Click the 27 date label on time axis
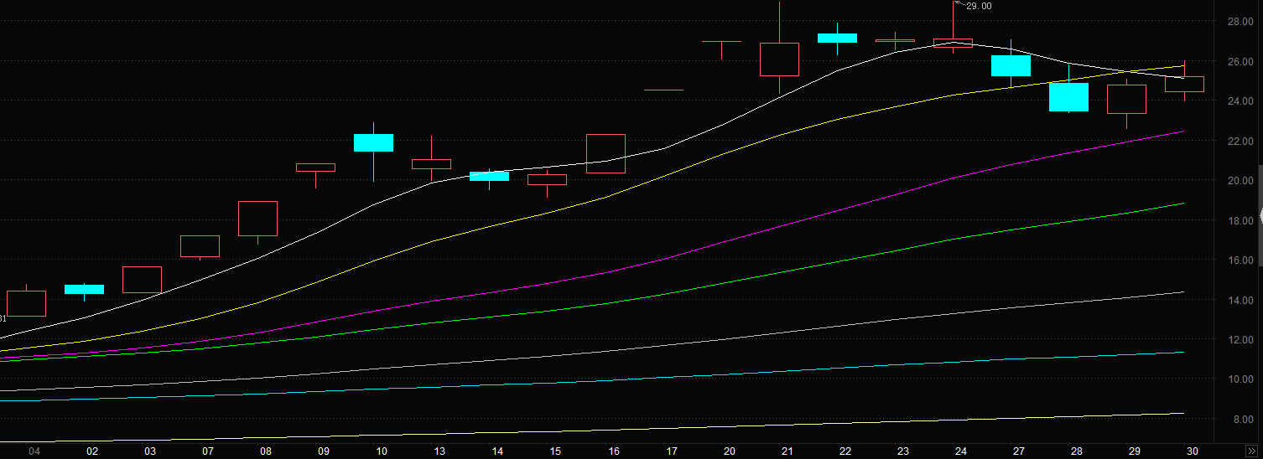 [x=1019, y=451]
